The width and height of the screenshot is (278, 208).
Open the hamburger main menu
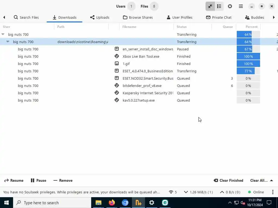(241, 6)
